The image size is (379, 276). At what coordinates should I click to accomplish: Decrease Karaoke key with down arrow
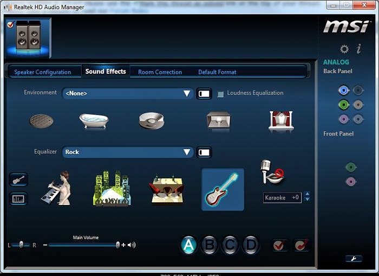click(x=307, y=199)
